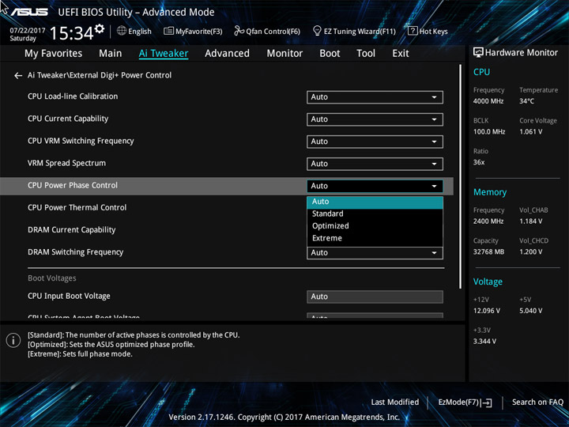The width and height of the screenshot is (569, 427).
Task: Select CPU Input Boot Voltage label
Action: tap(69, 296)
